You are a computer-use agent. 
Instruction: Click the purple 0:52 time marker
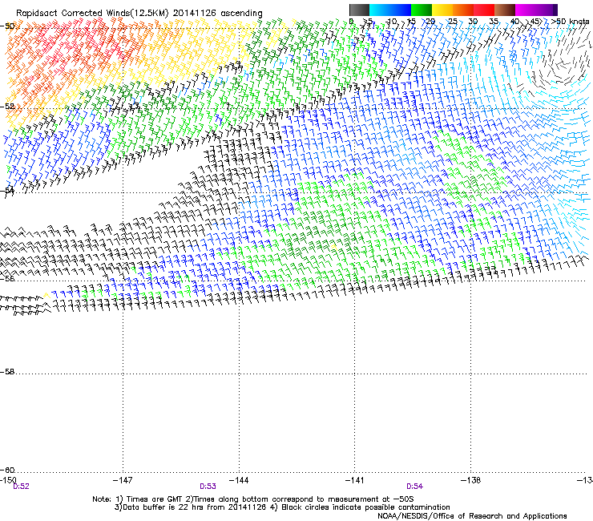tap(21, 487)
